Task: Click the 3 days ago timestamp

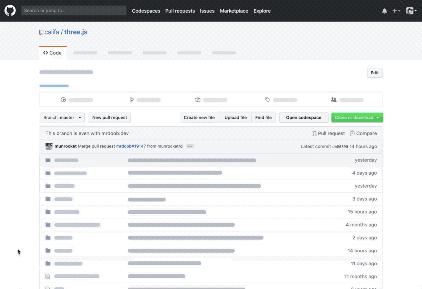Action: click(364, 199)
